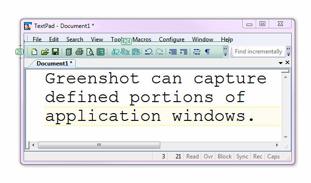Select the Document1 tab
Screen dimensions: 311x183
(x=53, y=64)
